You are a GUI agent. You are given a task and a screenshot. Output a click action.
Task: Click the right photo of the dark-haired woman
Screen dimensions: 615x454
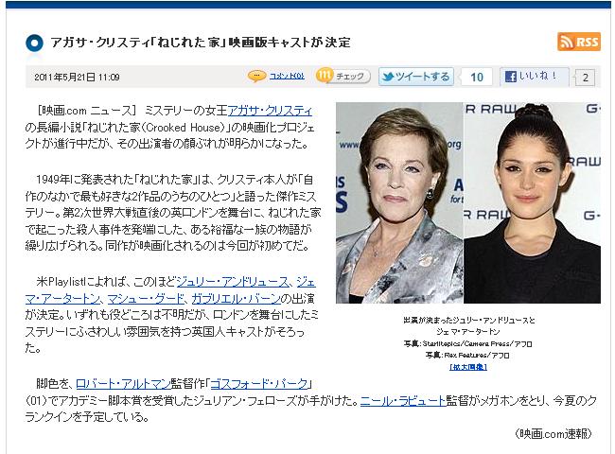coord(533,202)
